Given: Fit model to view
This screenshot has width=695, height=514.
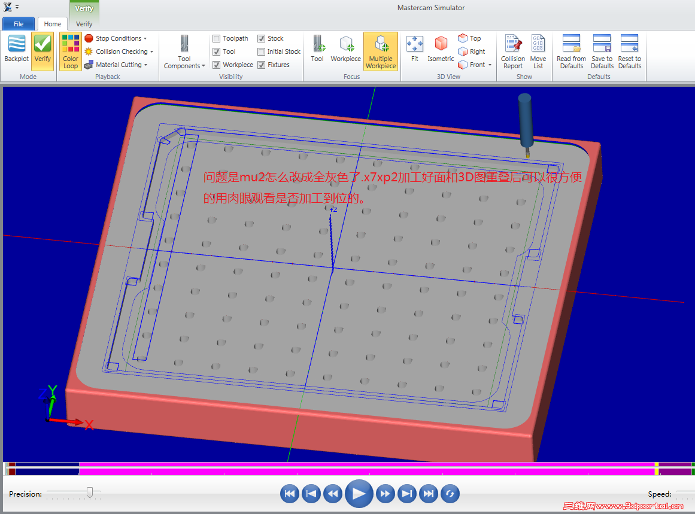Looking at the screenshot, I should [x=415, y=48].
